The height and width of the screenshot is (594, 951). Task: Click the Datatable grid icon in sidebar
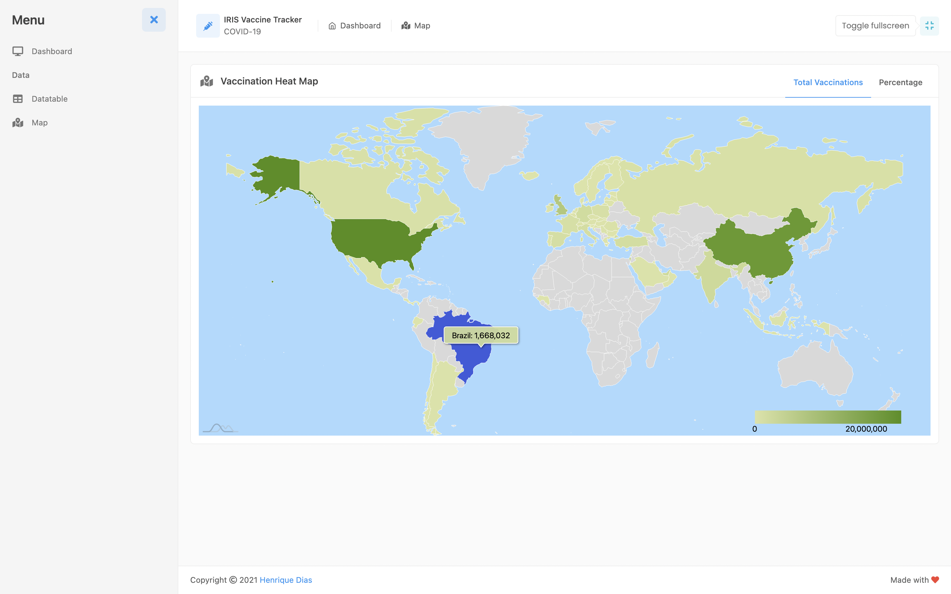[x=18, y=99]
